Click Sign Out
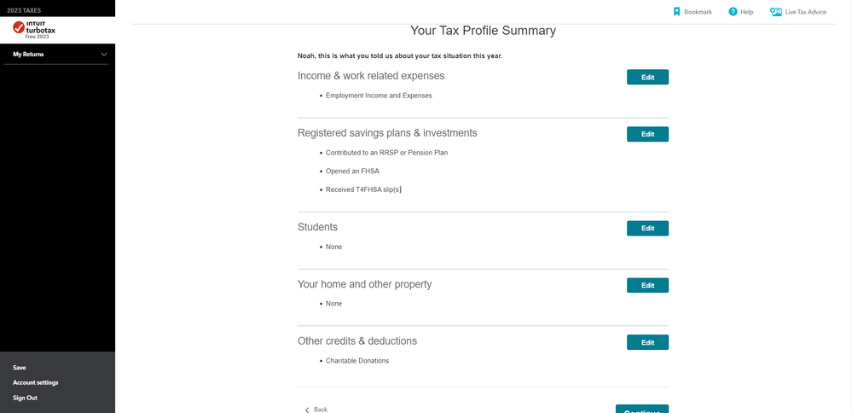This screenshot has width=852, height=413. point(25,398)
